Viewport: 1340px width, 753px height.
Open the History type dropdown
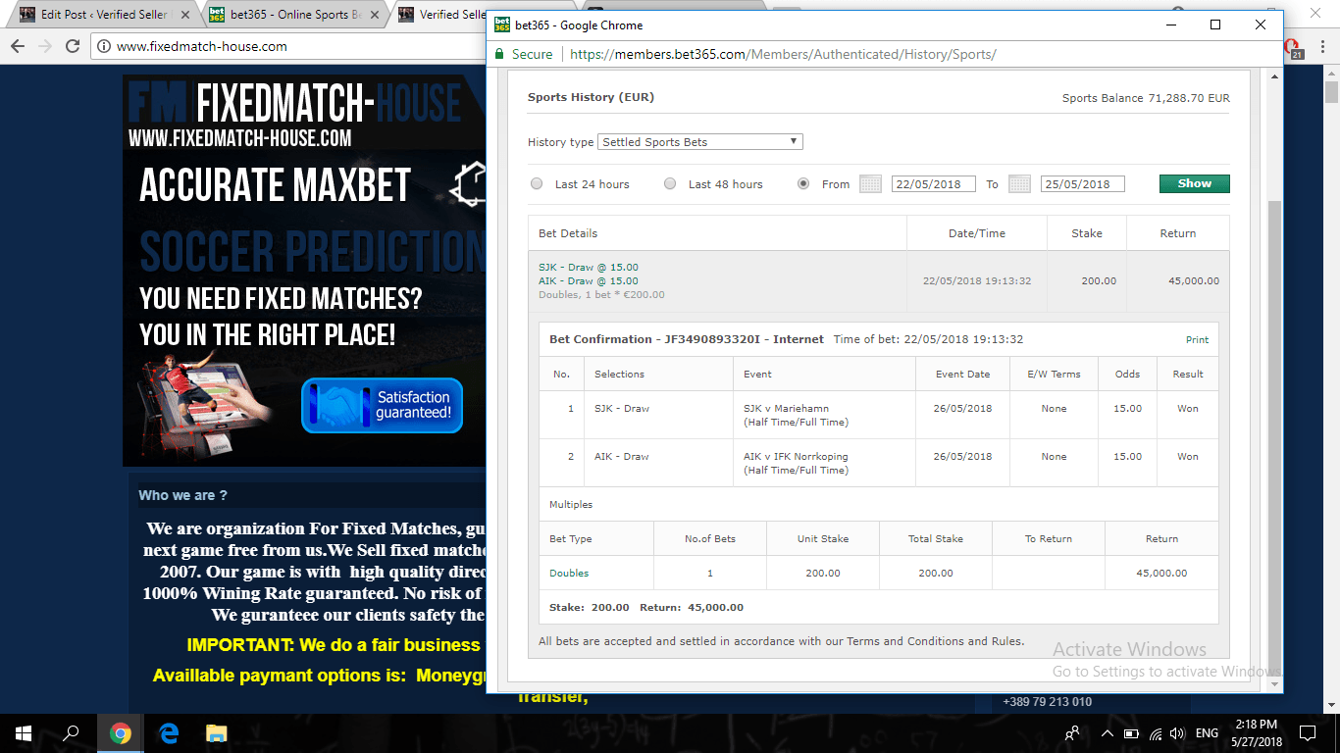tap(700, 142)
